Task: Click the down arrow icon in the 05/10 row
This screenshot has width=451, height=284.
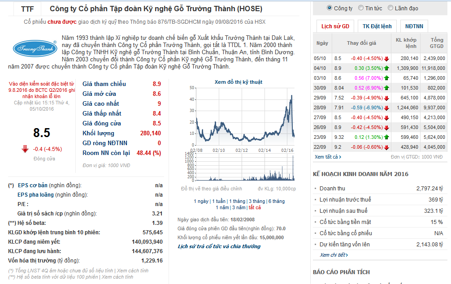Action: 386,59
